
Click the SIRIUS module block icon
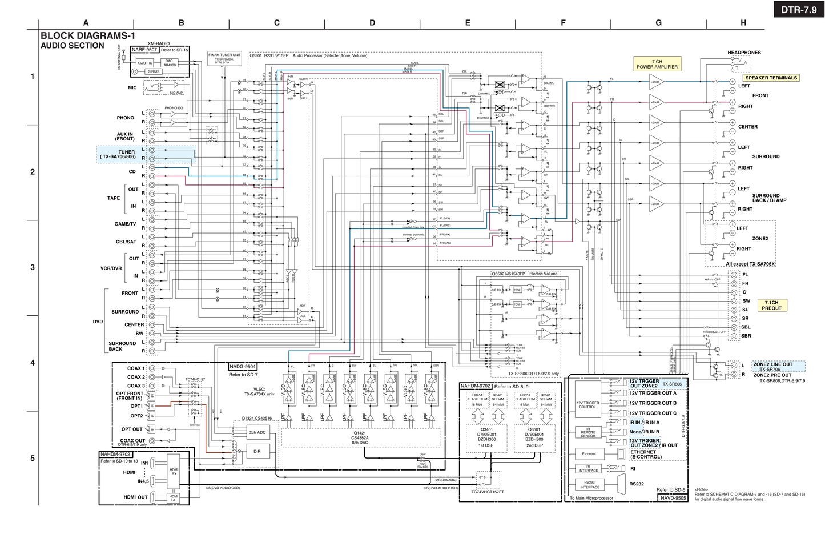(154, 71)
